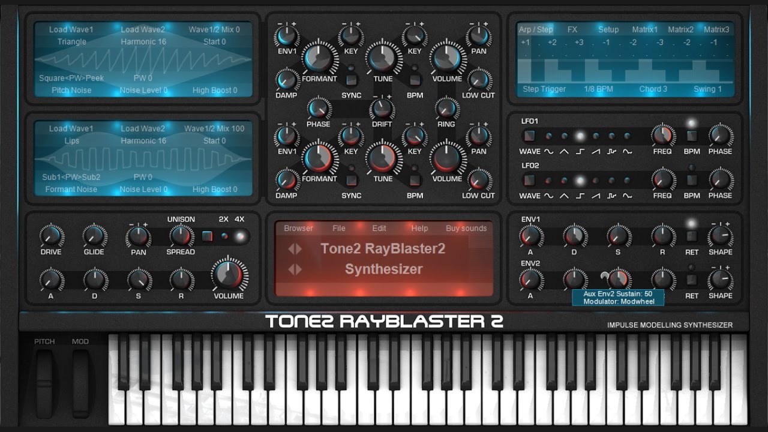Viewport: 768px width, 432px height.
Task: Disable BPM sync for LFO1
Action: tap(692, 136)
